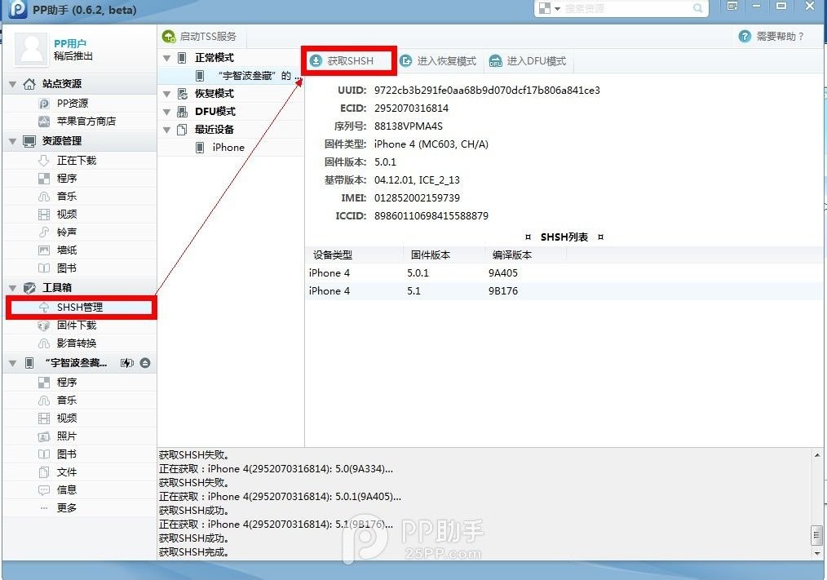Viewport: 827px width, 580px height.
Task: Click the 更多 dots icon
Action: [x=44, y=508]
